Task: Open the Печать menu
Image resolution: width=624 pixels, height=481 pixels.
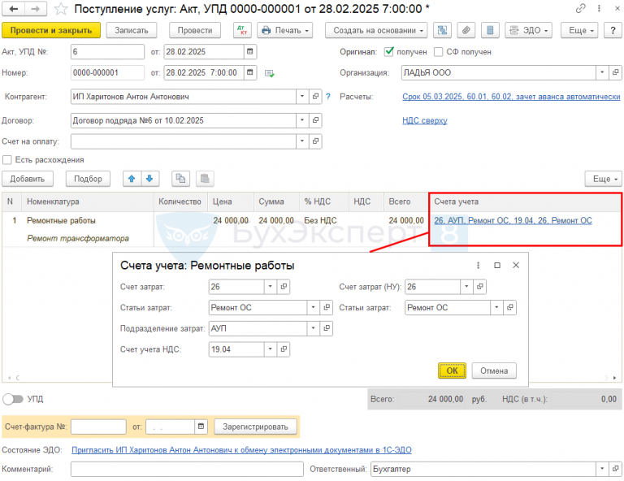Action: tap(285, 30)
